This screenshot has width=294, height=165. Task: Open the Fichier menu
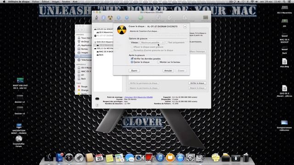point(36,1)
